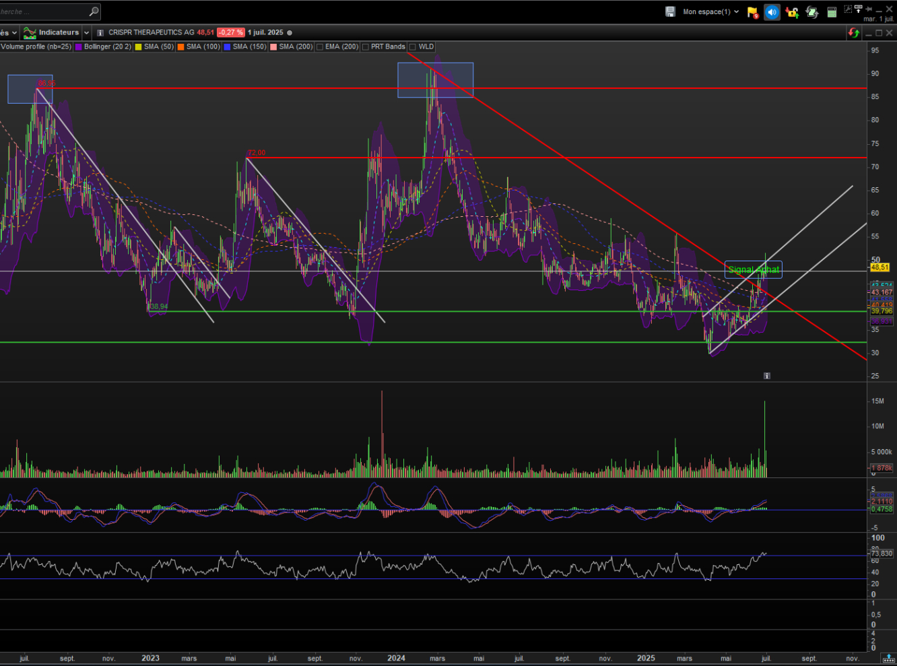897x666 pixels.
Task: Click the green refresh cycle icon
Action: pyautogui.click(x=811, y=12)
